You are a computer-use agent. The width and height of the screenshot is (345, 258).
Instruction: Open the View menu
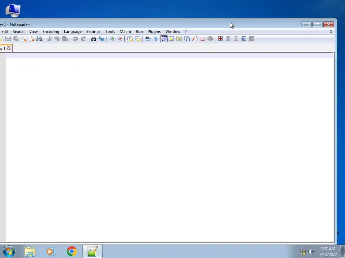point(33,32)
